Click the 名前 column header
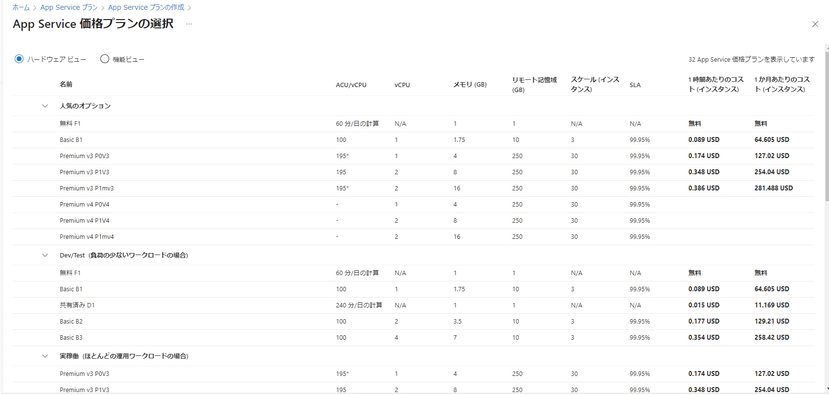This screenshot has height=395, width=829. [66, 84]
